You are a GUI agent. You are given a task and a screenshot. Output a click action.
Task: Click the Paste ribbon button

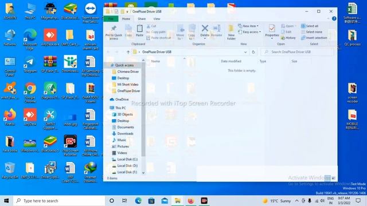pyautogui.click(x=139, y=31)
